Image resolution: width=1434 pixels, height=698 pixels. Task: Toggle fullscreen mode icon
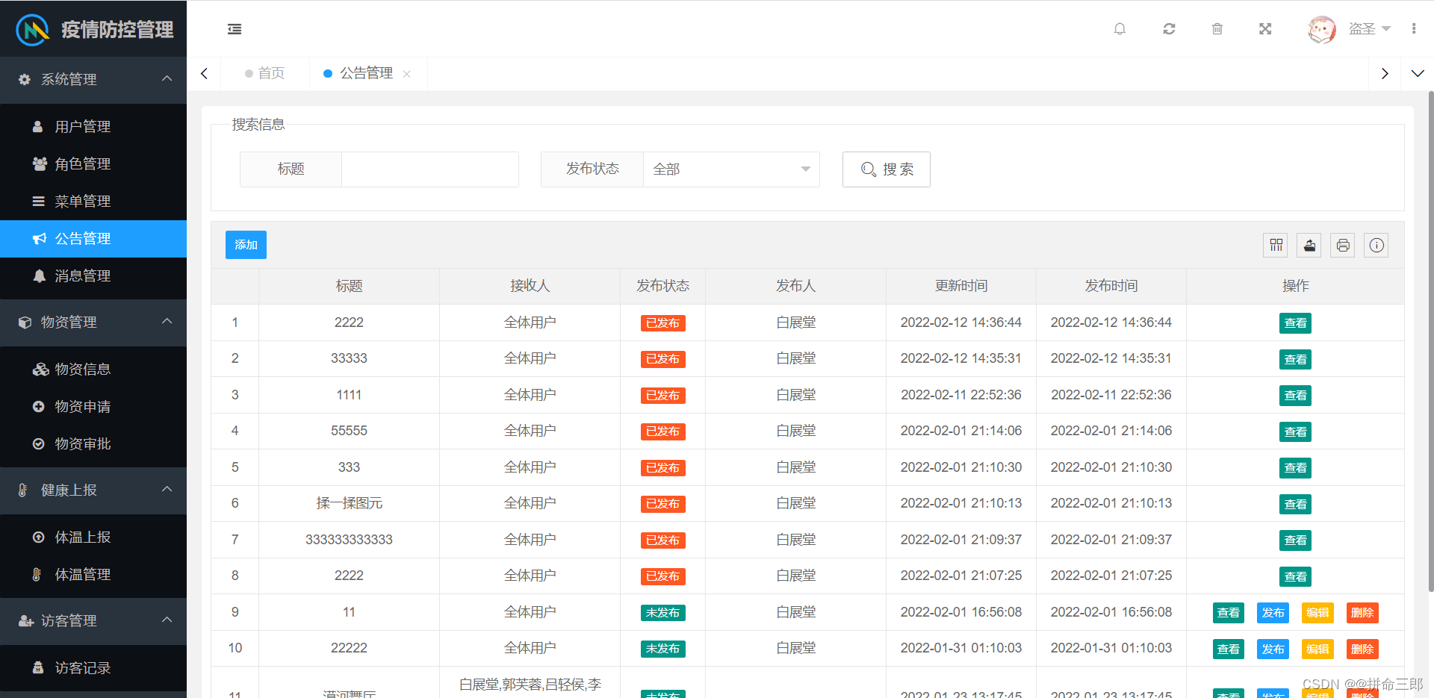[x=1265, y=29]
